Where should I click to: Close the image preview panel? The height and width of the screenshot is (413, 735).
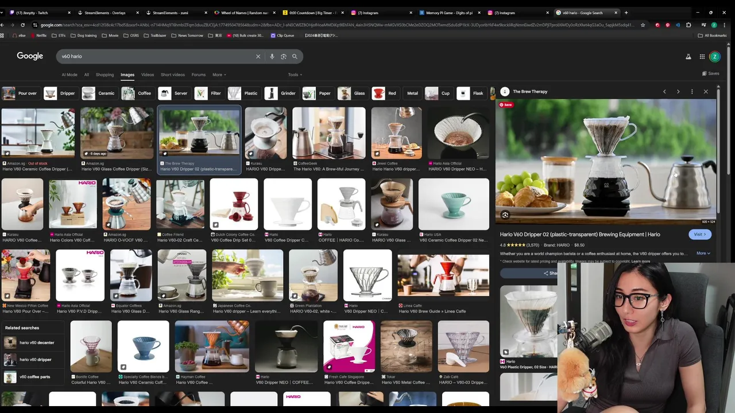tap(706, 92)
